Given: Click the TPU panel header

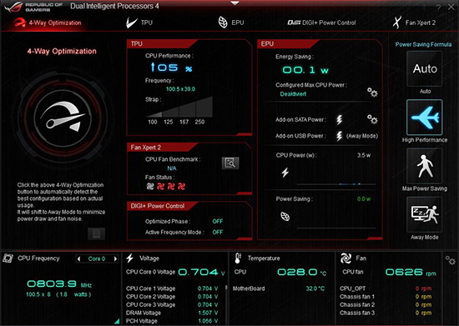Looking at the screenshot, I should (163, 44).
